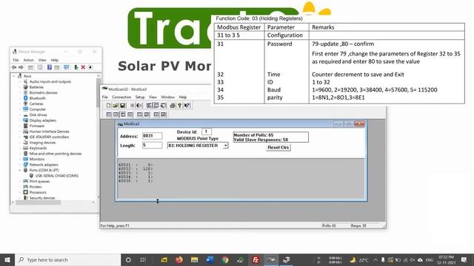Expand the Display adapters category
This screenshot has height=266, width=474.
point(20,120)
